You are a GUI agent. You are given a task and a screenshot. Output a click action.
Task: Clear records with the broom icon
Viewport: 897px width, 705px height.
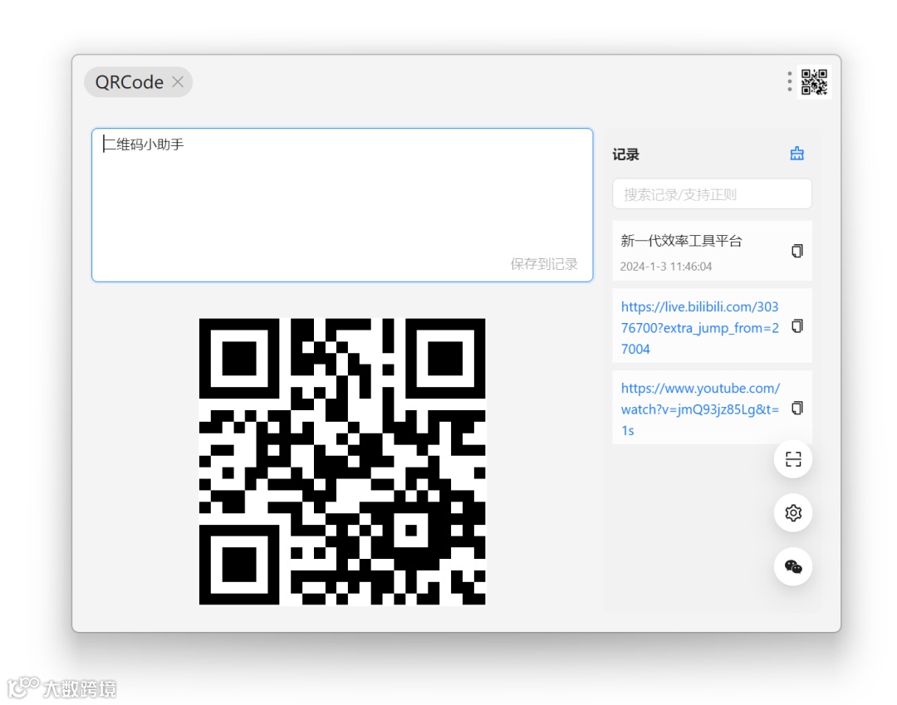click(797, 154)
